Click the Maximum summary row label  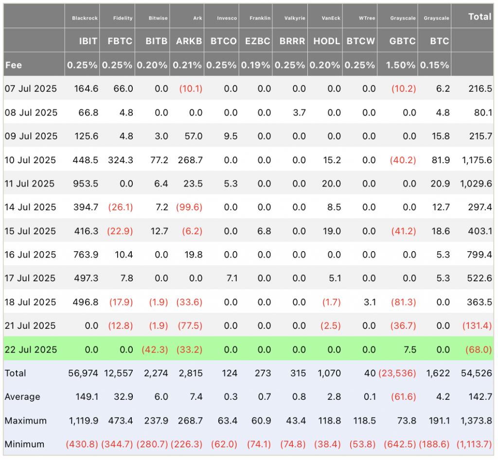coord(26,421)
